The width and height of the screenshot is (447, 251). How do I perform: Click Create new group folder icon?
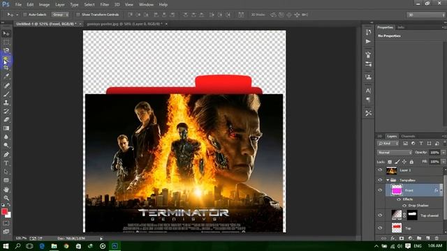(419, 238)
